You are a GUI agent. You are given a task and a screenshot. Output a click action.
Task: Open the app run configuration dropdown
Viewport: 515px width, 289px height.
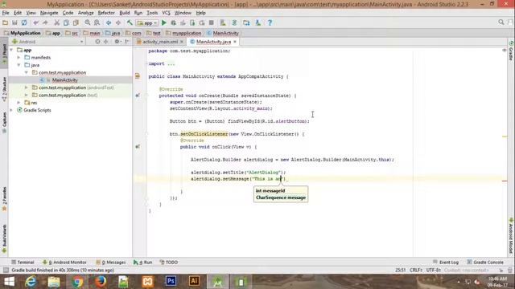[x=147, y=23]
